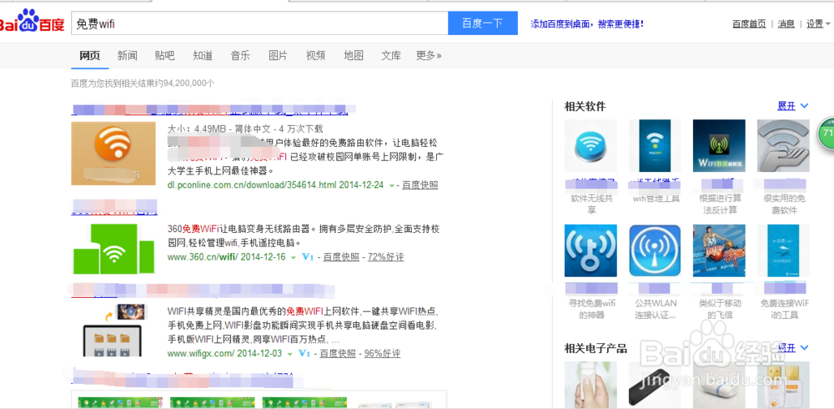
Task: Open 百度快照 for the wifigx result
Action: coord(338,353)
